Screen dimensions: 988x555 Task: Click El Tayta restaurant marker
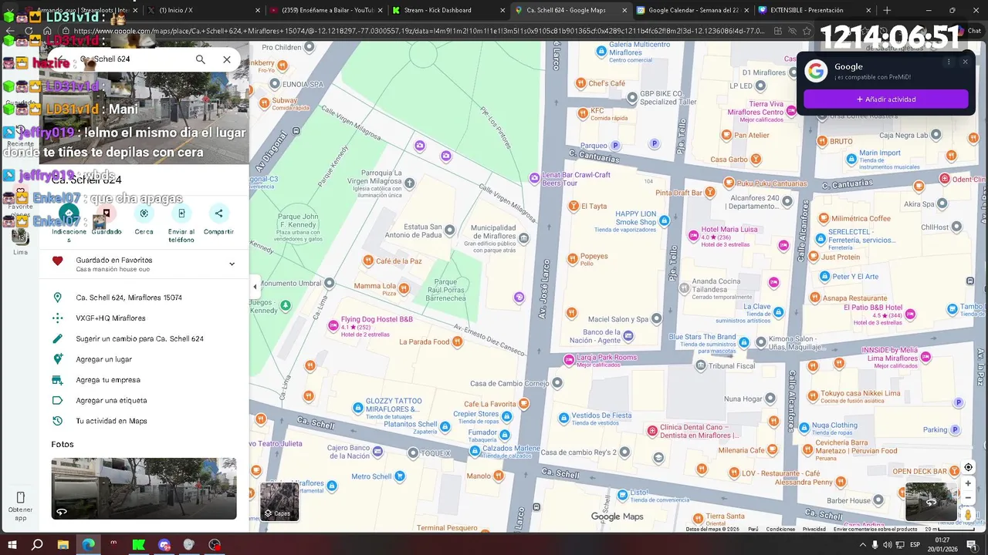coord(574,206)
